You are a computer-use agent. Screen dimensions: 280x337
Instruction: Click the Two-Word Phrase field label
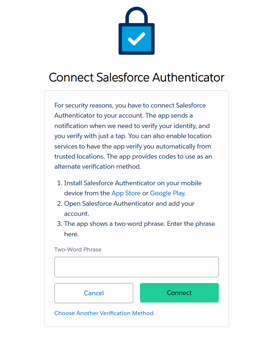click(x=78, y=249)
